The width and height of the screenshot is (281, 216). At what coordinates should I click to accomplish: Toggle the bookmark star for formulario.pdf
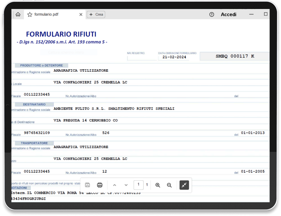(x=30, y=14)
